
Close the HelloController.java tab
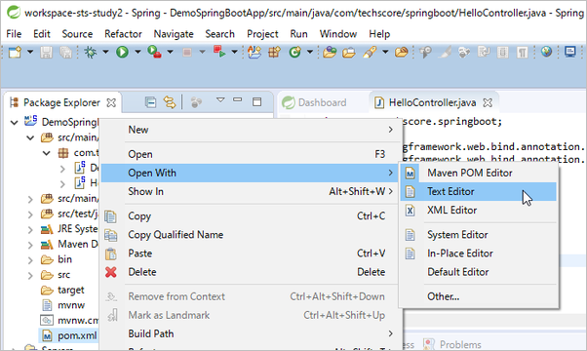point(488,102)
